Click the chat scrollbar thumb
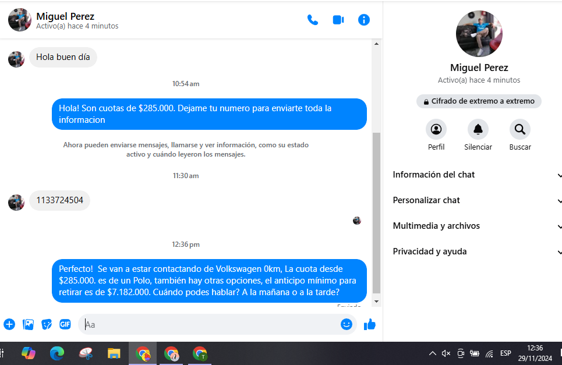The width and height of the screenshot is (562, 365). pyautogui.click(x=376, y=213)
